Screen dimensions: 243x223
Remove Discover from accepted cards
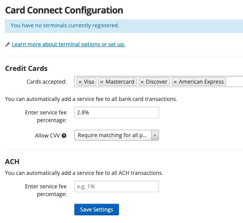142,82
